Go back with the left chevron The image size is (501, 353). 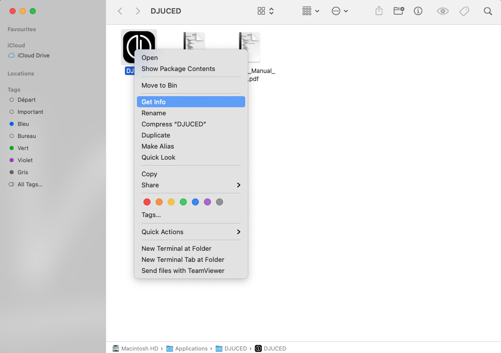coord(120,11)
